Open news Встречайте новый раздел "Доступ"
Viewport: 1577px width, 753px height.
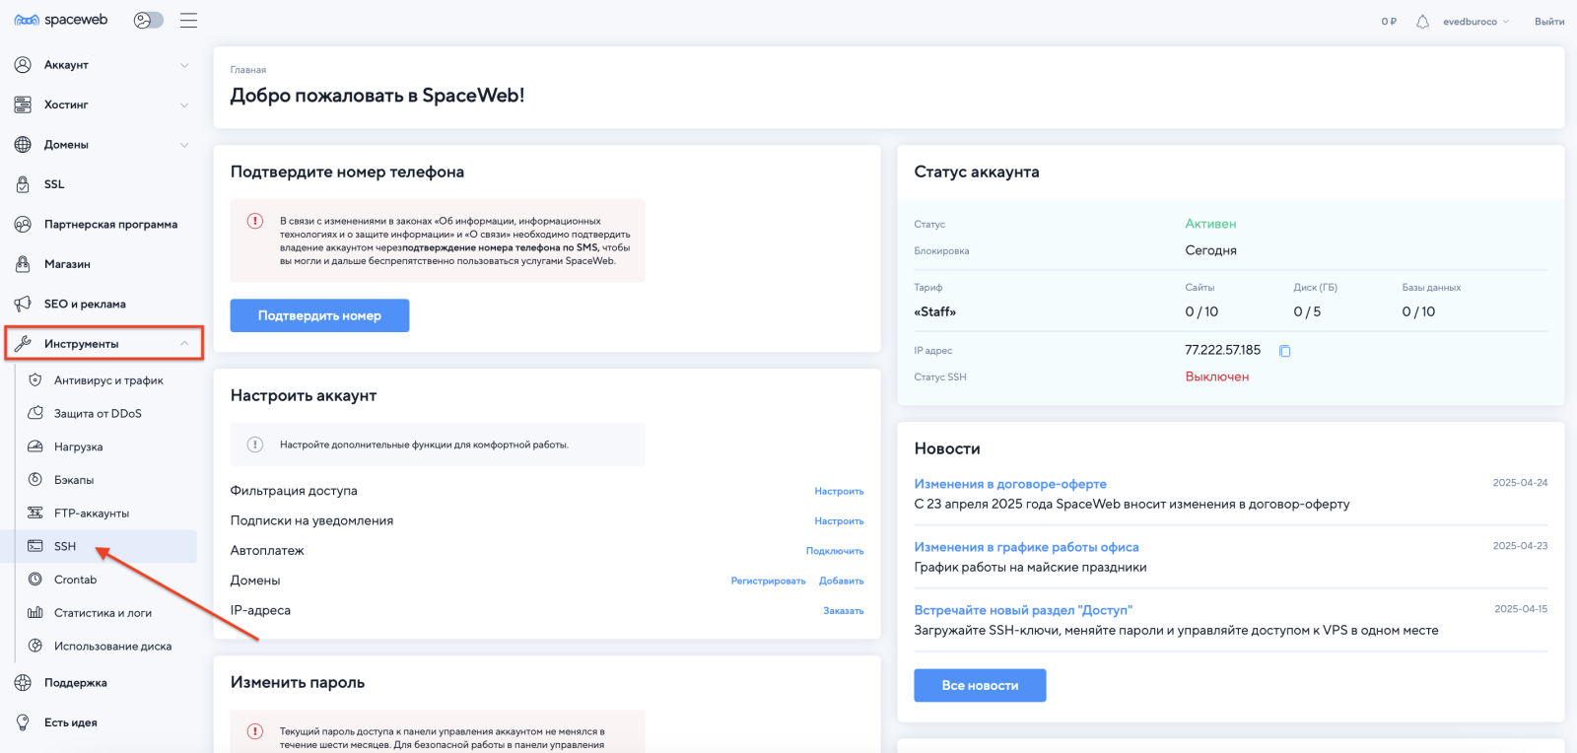1023,610
